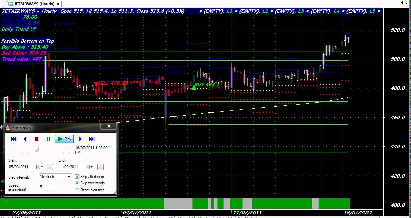The image size is (411, 218).
Task: Click the 04/07/2011 date axis label
Action: point(137,212)
